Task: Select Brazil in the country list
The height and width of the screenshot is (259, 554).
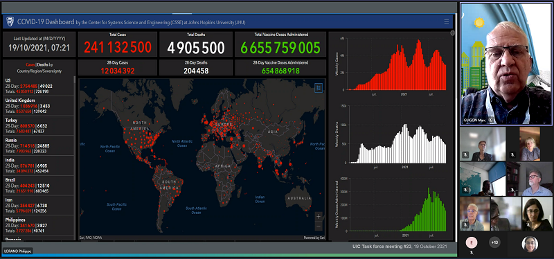Action: 39,186
